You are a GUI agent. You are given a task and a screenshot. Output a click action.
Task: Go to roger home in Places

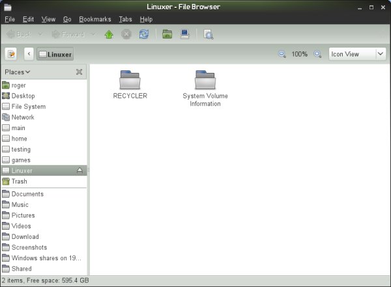pyautogui.click(x=44, y=85)
